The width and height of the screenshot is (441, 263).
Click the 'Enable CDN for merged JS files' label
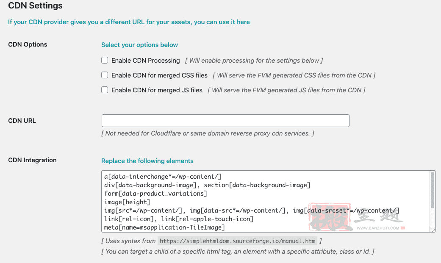point(157,90)
